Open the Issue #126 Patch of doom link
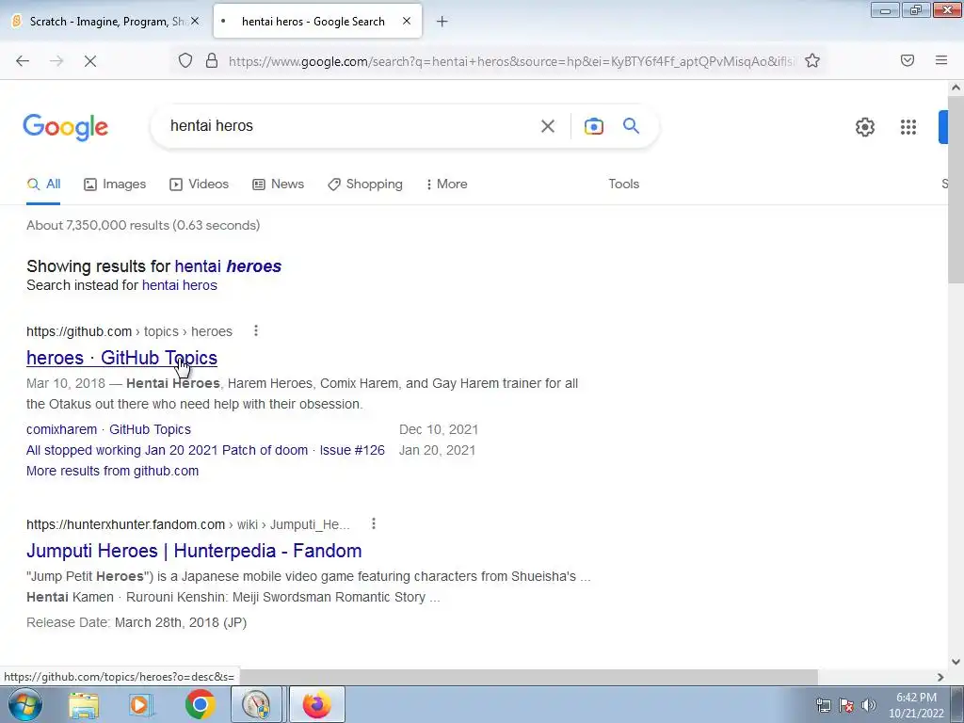Viewport: 964px width, 723px height. pyautogui.click(x=205, y=450)
